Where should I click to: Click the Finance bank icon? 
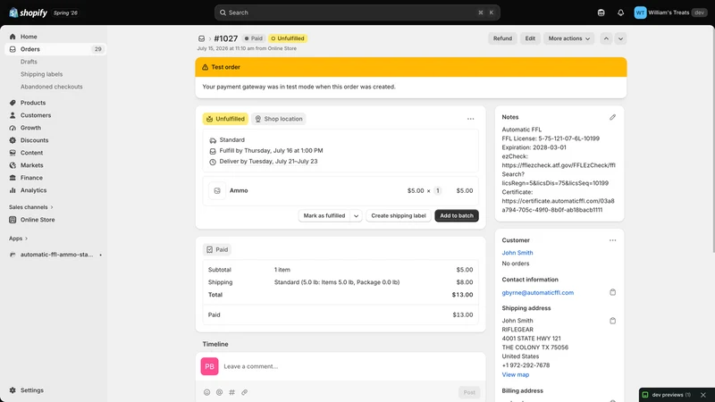point(13,178)
